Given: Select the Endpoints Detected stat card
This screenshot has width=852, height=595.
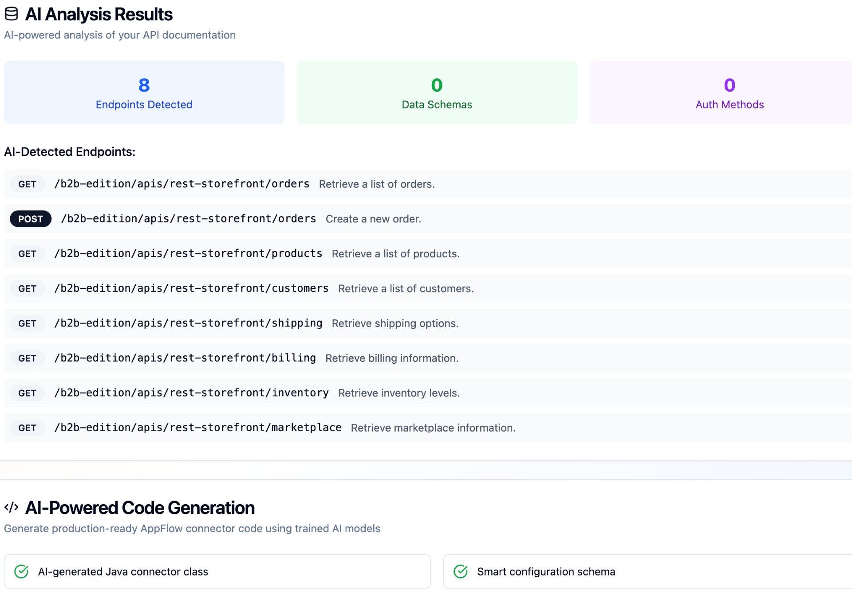Looking at the screenshot, I should coord(144,93).
